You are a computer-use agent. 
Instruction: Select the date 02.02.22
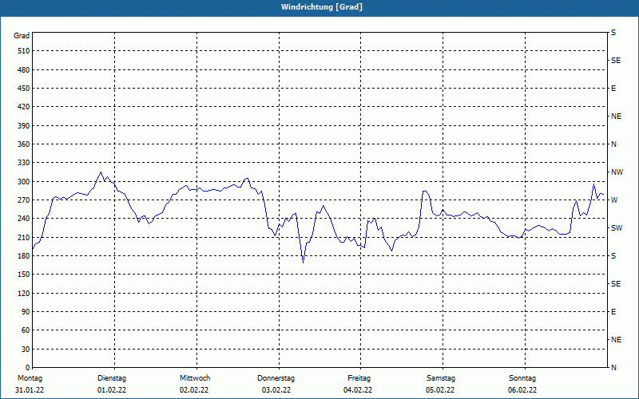194,390
